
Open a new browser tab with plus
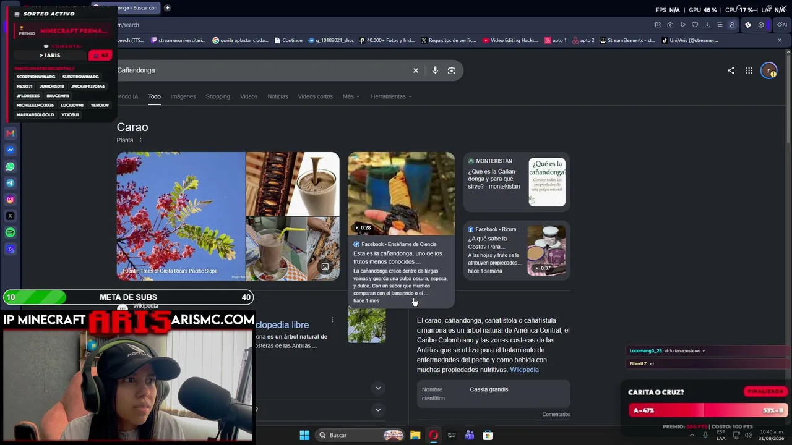click(167, 8)
